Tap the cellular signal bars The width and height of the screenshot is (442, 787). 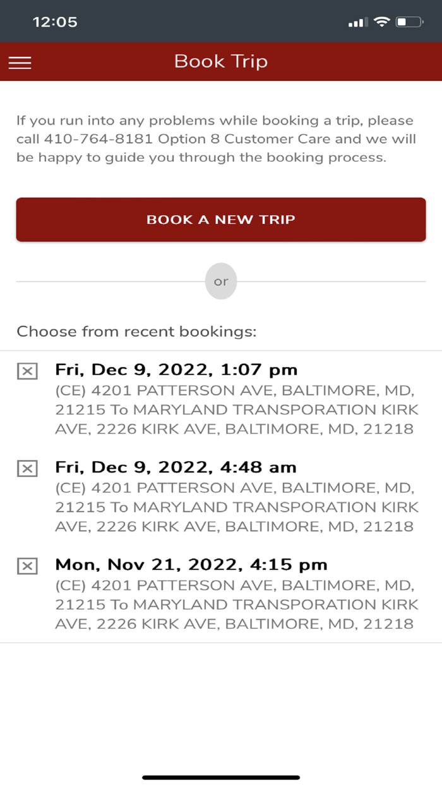(x=357, y=21)
